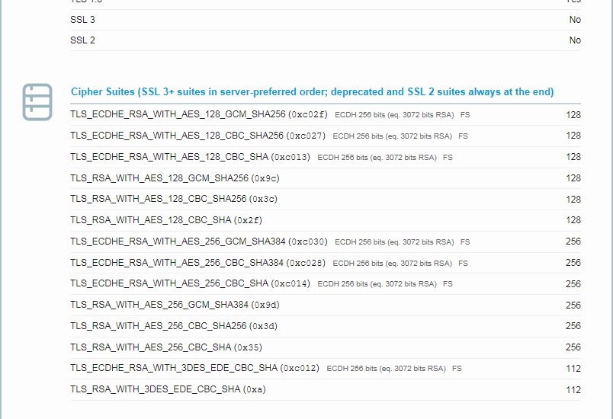The image size is (613, 419).
Task: Select the SSL 3 protocol row label
Action: pyautogui.click(x=82, y=20)
